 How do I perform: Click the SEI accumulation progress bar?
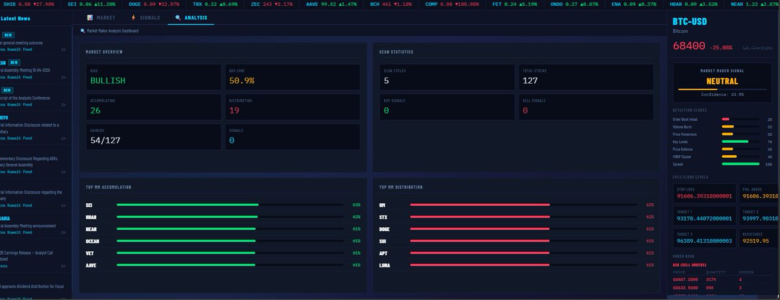[230, 205]
